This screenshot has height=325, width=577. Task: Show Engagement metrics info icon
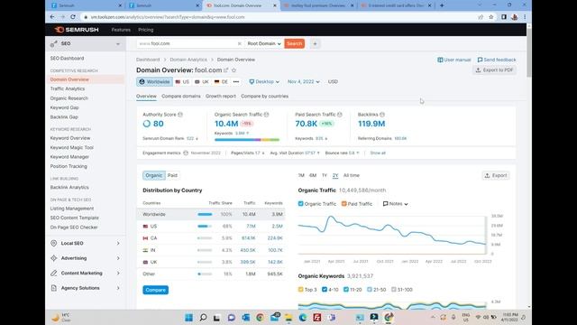(186, 153)
